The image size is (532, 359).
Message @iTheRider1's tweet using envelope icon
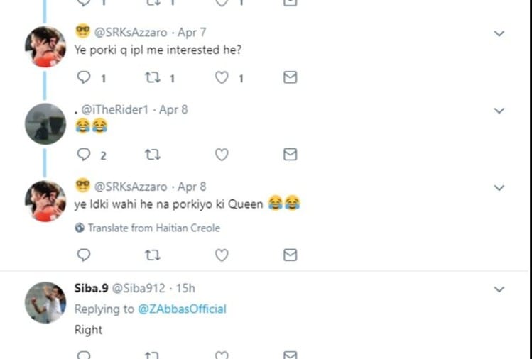pyautogui.click(x=290, y=154)
